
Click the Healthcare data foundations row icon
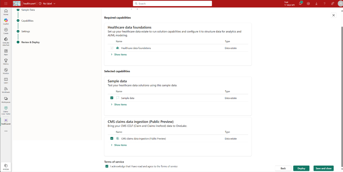[x=117, y=48]
